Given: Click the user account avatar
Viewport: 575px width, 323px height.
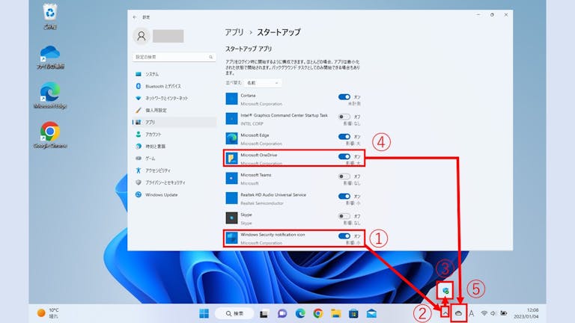Looking at the screenshot, I should coord(142,36).
